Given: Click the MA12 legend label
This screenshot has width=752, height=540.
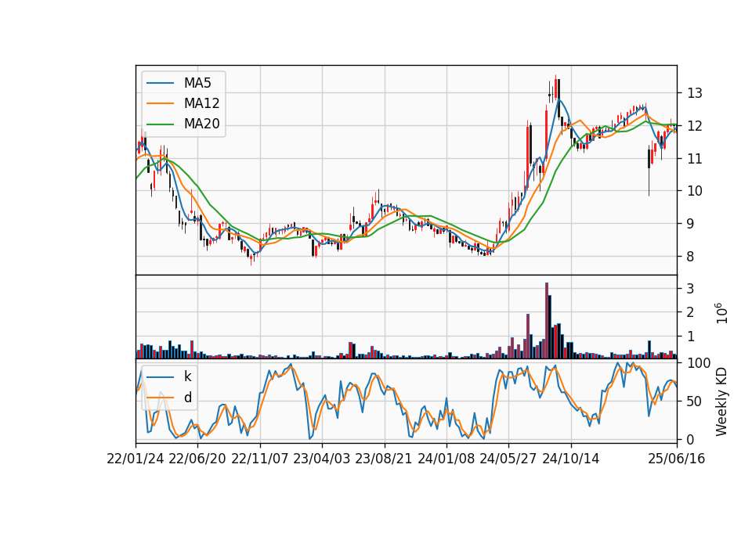Looking at the screenshot, I should [201, 103].
